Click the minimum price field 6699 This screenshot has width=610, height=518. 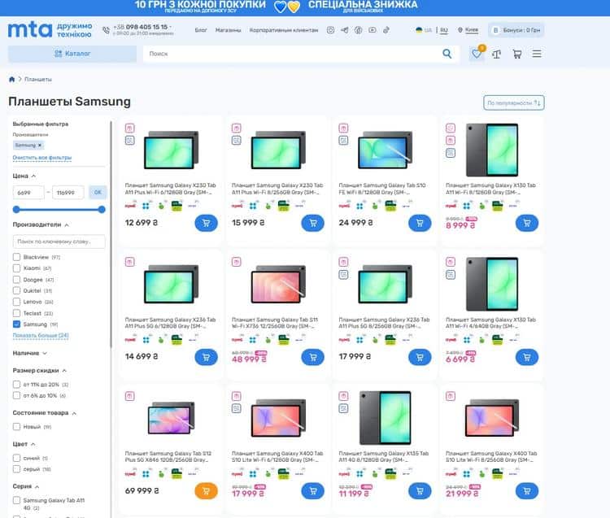coord(28,193)
